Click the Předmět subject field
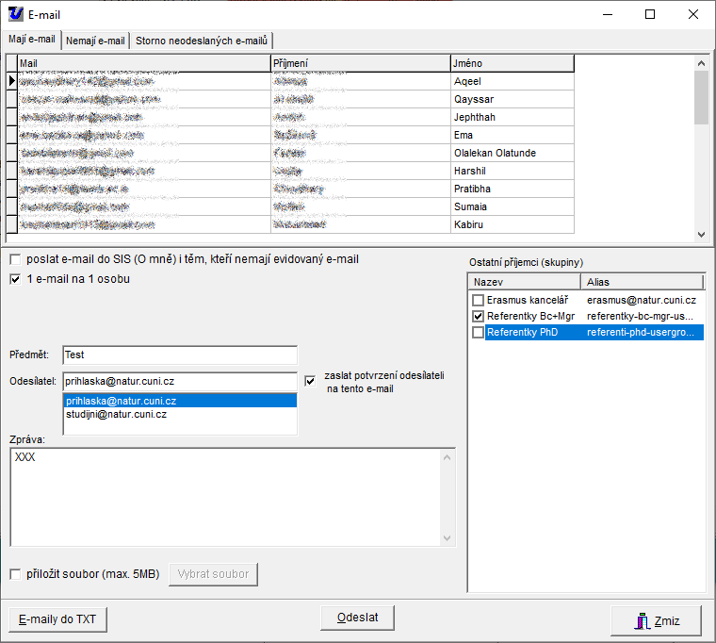Viewport: 716px width, 643px height. (179, 355)
